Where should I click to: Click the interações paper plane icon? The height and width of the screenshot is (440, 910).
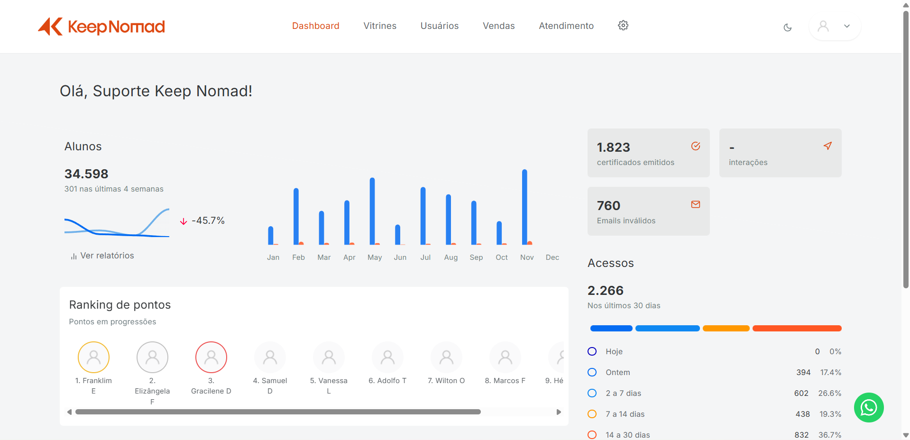pyautogui.click(x=827, y=146)
